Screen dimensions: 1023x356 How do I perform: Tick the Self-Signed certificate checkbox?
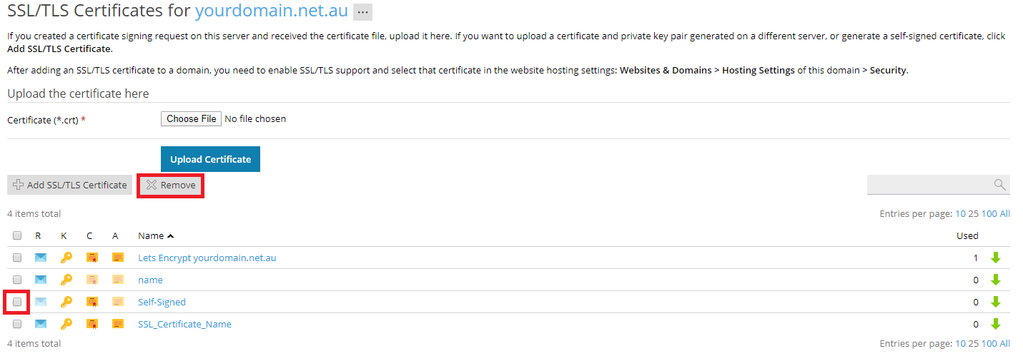click(17, 302)
